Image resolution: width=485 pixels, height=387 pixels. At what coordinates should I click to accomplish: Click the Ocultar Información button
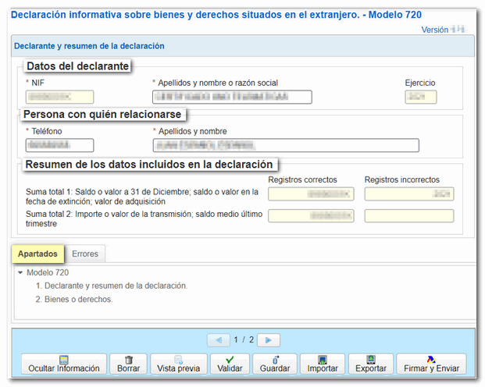(x=63, y=364)
